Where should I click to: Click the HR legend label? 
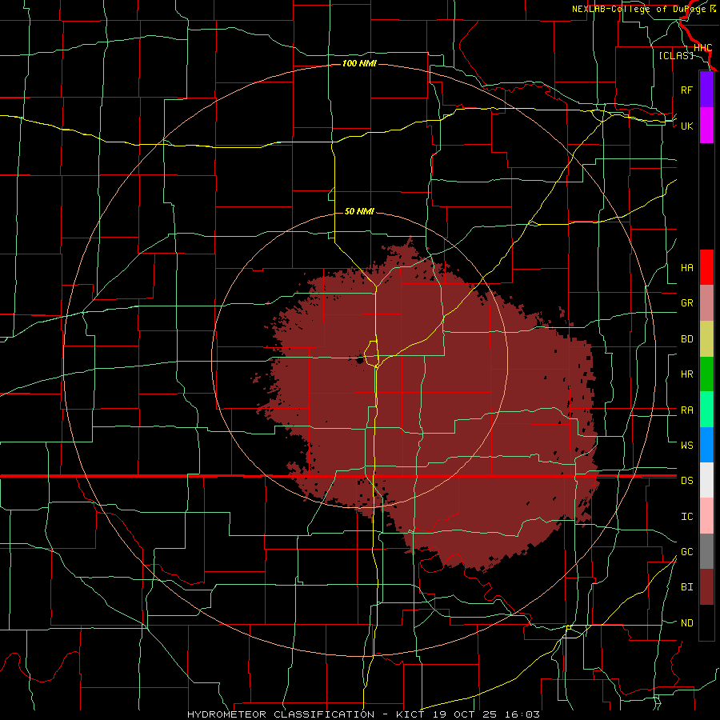(686, 374)
